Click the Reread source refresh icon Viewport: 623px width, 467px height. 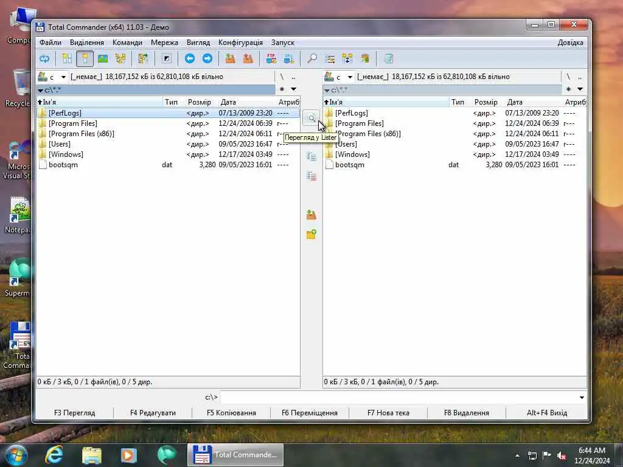[44, 59]
